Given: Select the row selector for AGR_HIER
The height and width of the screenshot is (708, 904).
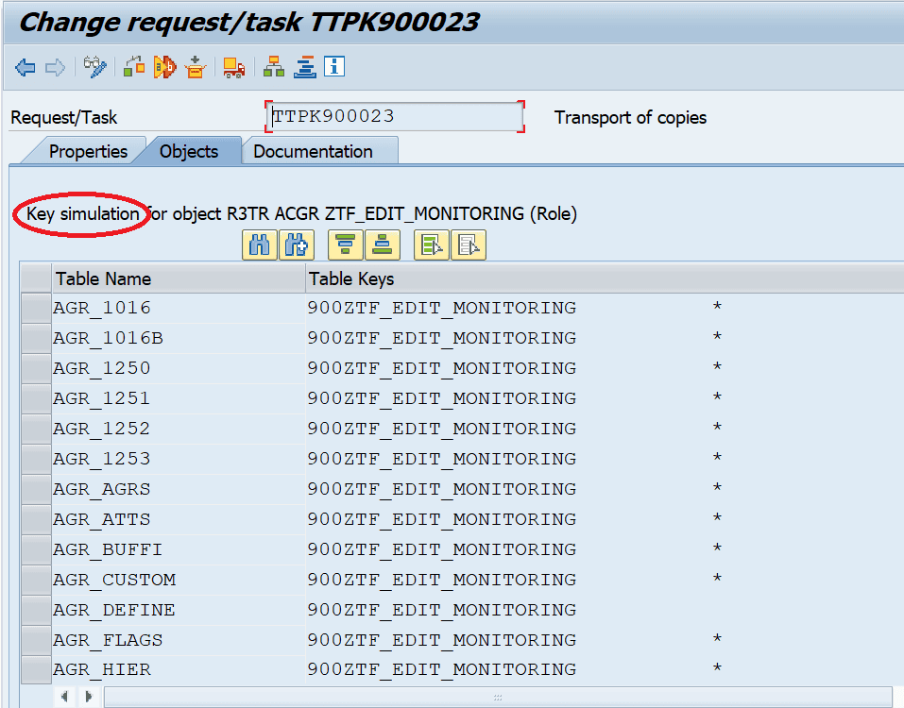Looking at the screenshot, I should pyautogui.click(x=36, y=670).
